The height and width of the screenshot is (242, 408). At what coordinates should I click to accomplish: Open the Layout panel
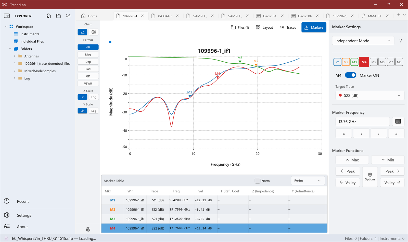[x=264, y=27]
